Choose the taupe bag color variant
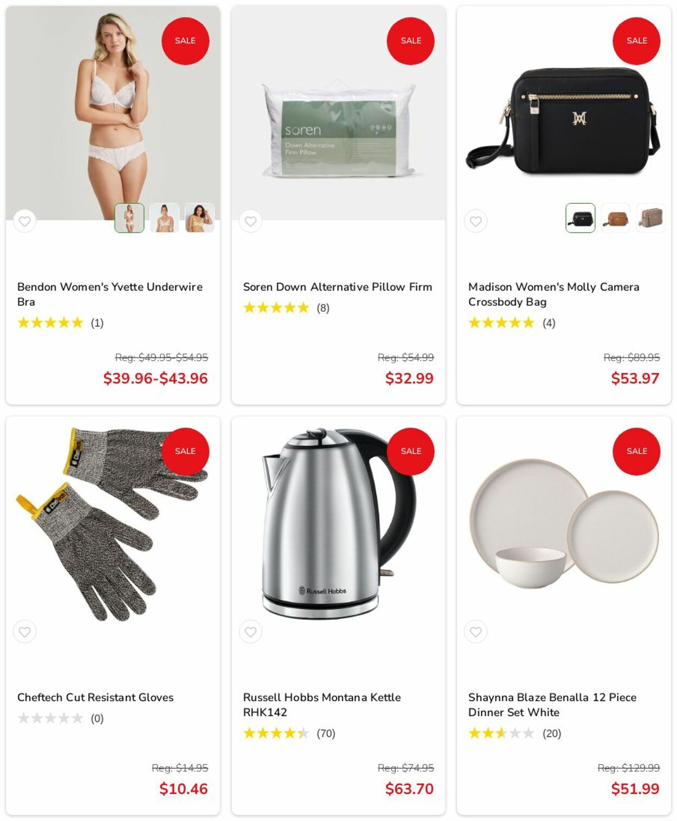The image size is (677, 821). click(x=650, y=218)
